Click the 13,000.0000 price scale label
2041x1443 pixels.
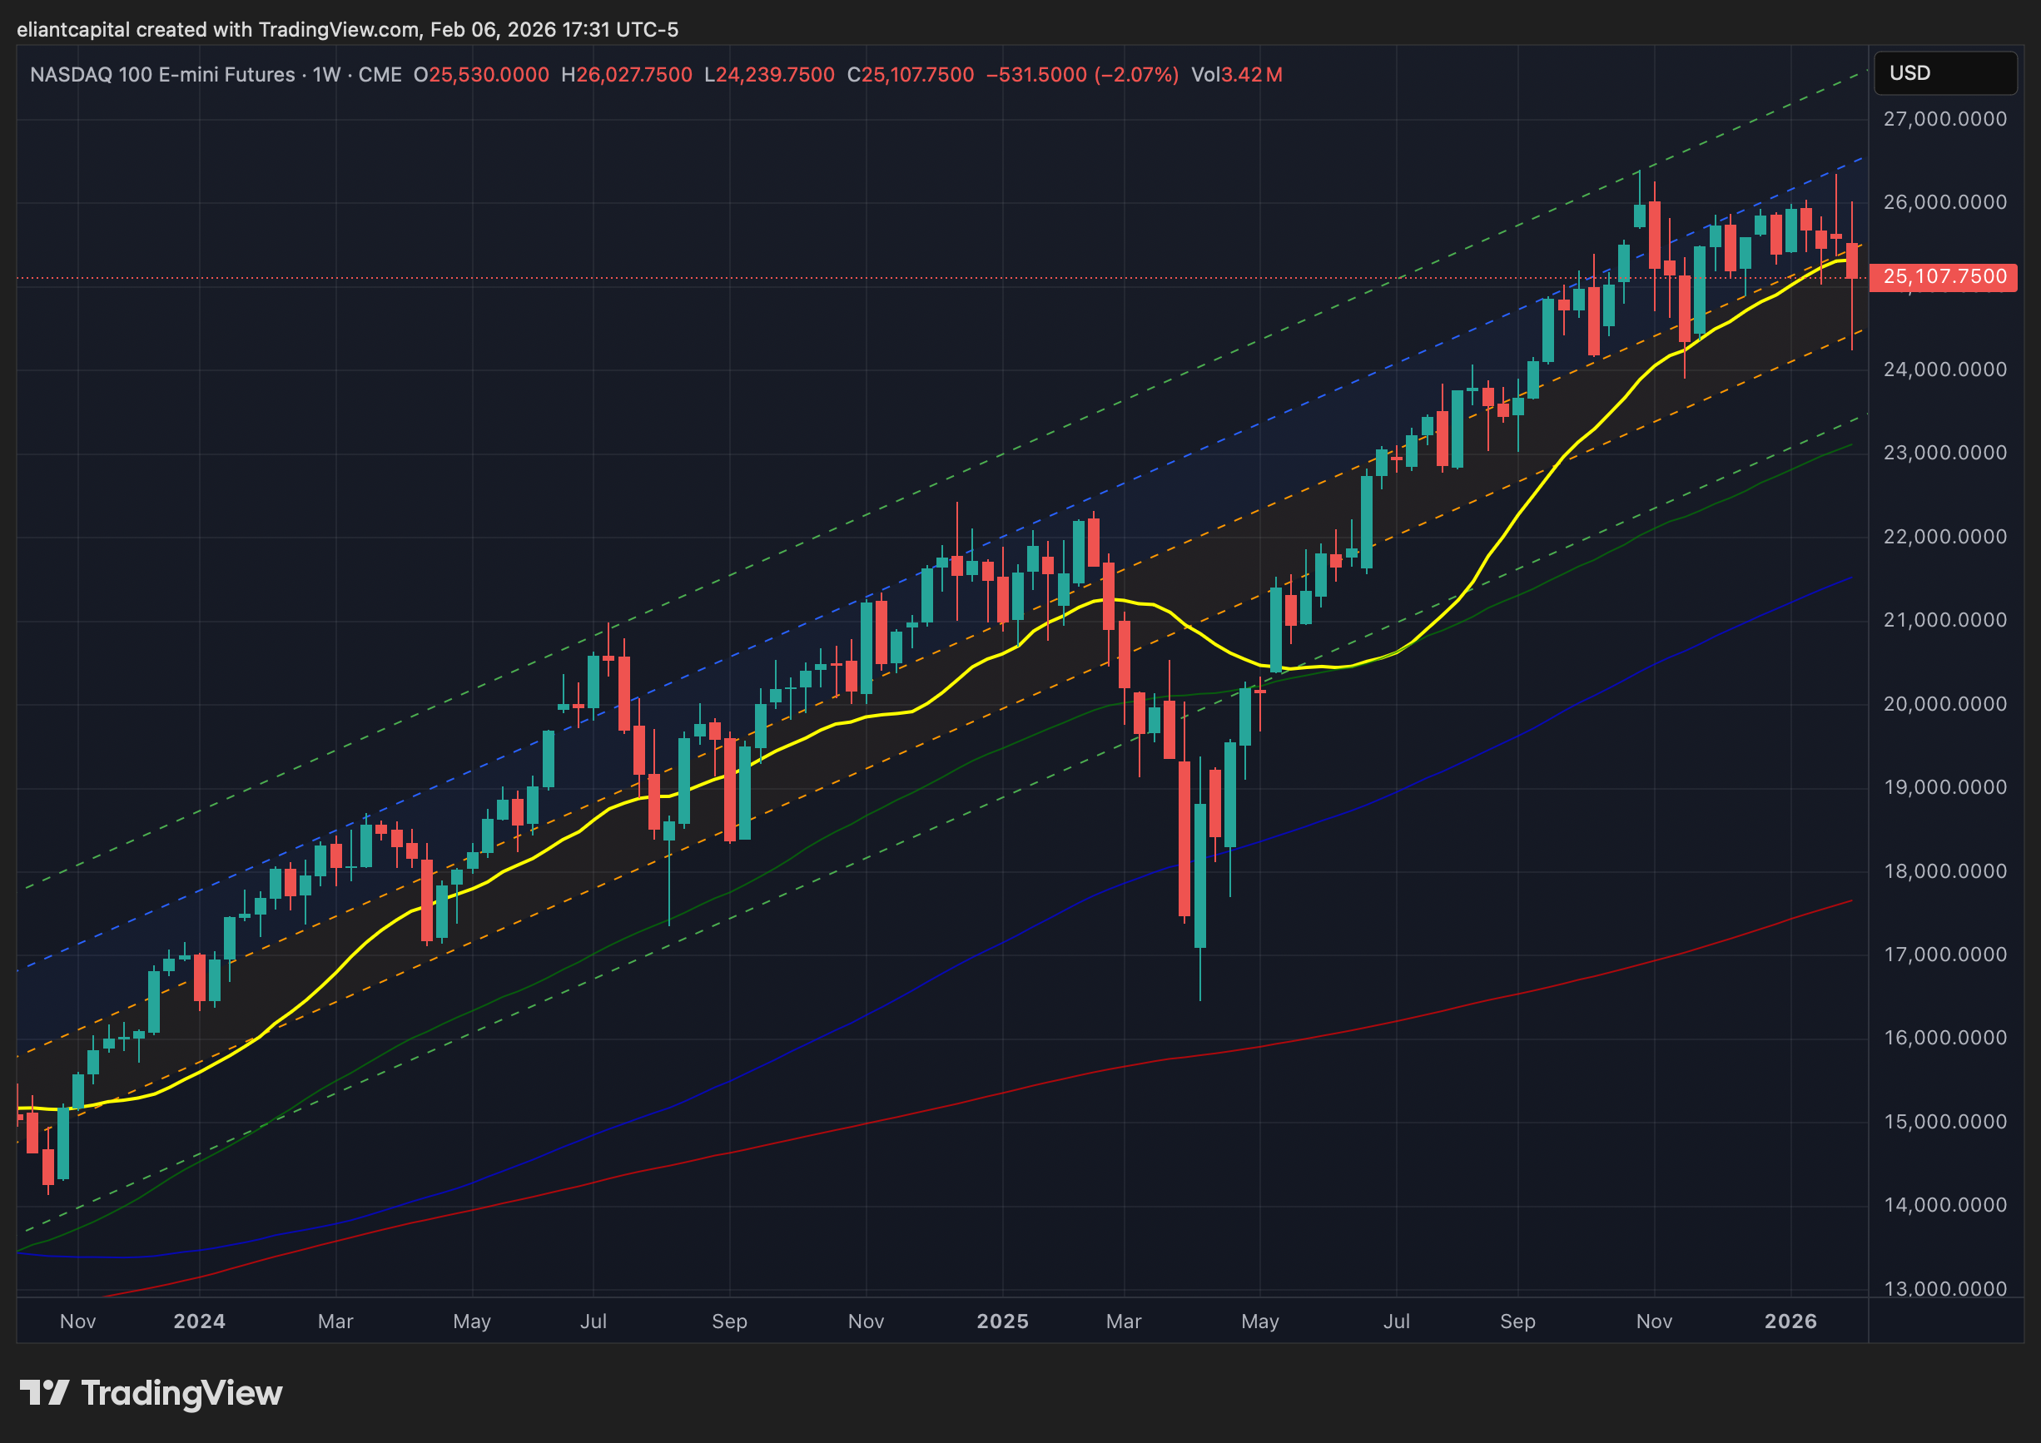[x=1944, y=1288]
